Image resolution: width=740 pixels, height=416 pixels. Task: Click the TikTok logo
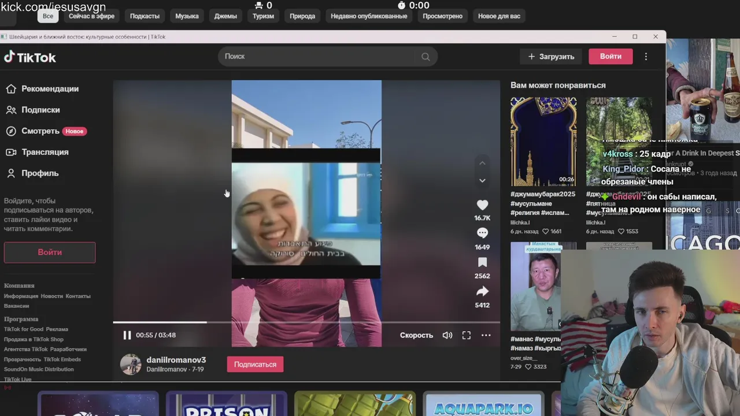(30, 57)
